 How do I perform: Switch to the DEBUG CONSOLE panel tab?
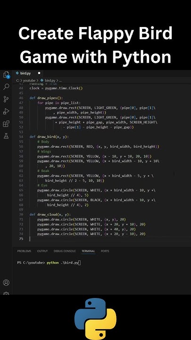[65, 251]
